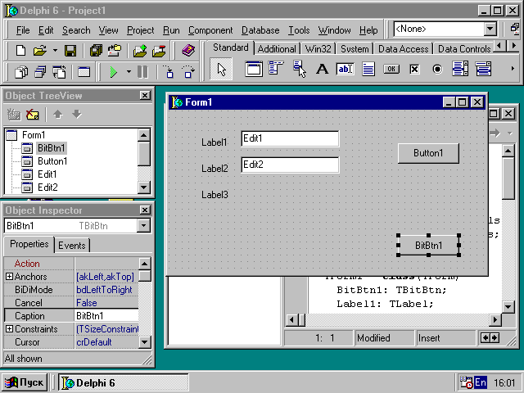Select the Button OK component icon

391,69
